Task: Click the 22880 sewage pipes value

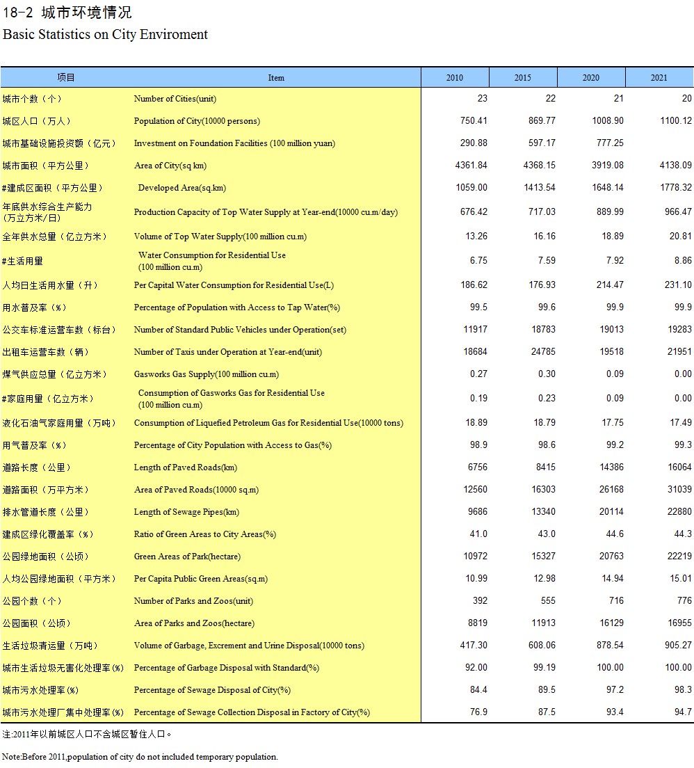Action: tap(680, 512)
